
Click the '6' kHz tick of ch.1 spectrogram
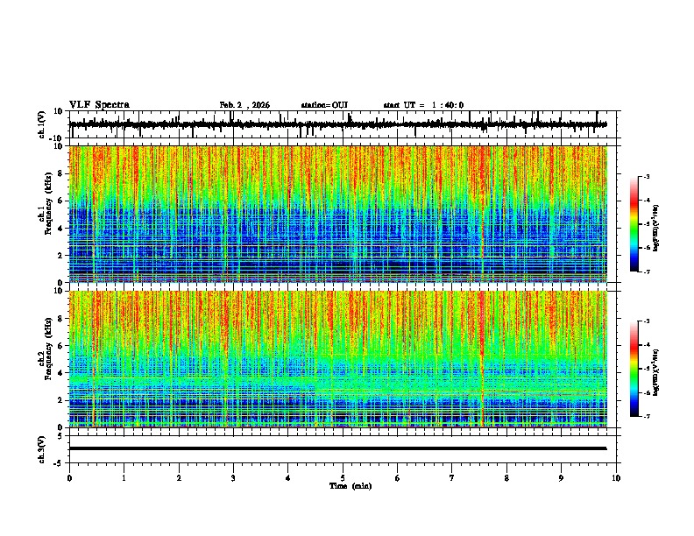coord(60,201)
